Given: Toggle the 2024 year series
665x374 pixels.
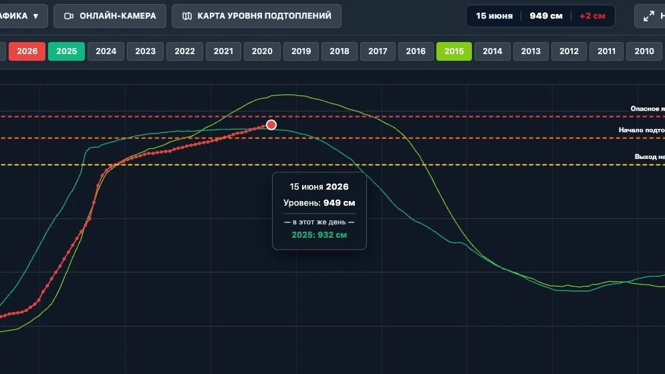Looking at the screenshot, I should click(x=106, y=51).
